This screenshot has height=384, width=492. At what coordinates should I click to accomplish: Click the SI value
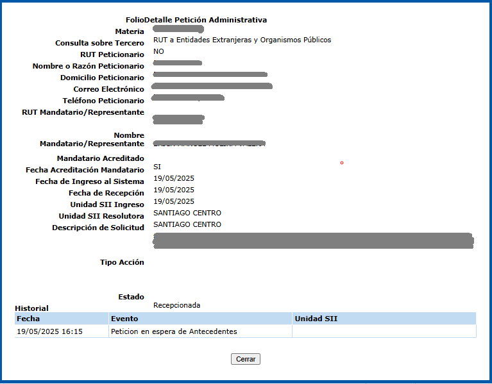tap(157, 167)
